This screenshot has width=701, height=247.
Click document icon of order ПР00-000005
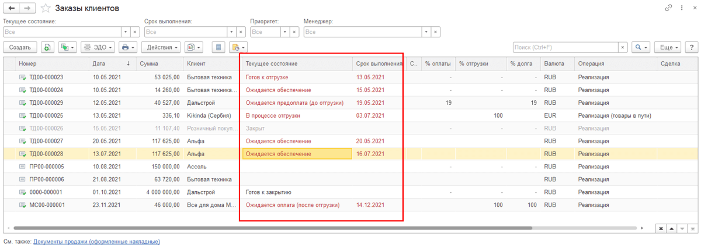(23, 167)
